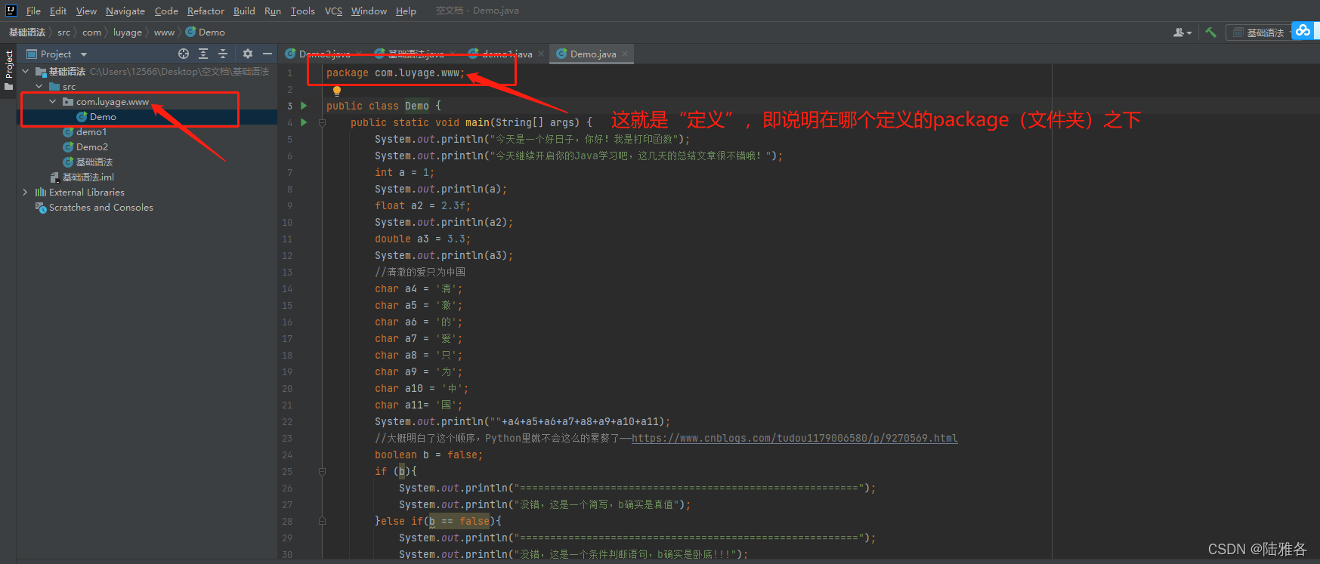Open the View menu
Viewport: 1320px width, 564px height.
86,11
